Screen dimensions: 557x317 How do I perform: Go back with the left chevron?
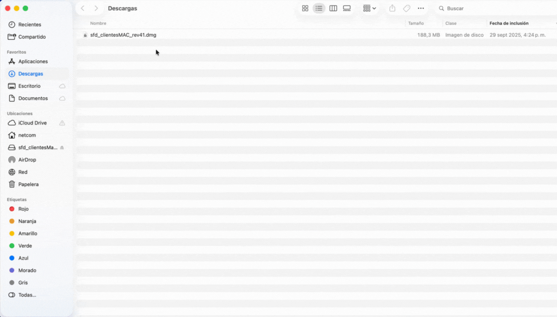pyautogui.click(x=83, y=9)
